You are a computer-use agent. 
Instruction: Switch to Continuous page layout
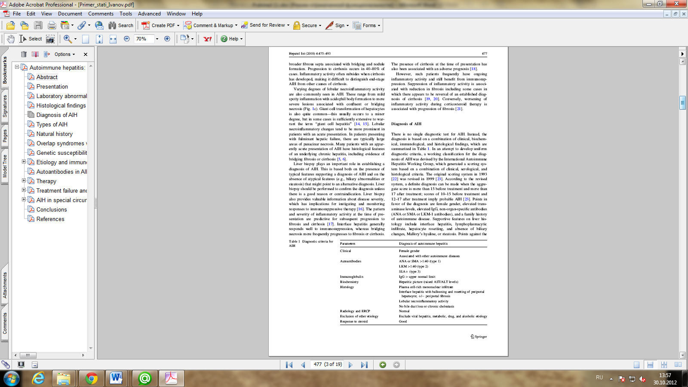[x=650, y=365]
